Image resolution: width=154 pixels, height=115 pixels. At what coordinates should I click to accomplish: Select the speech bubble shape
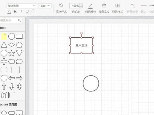(19, 62)
